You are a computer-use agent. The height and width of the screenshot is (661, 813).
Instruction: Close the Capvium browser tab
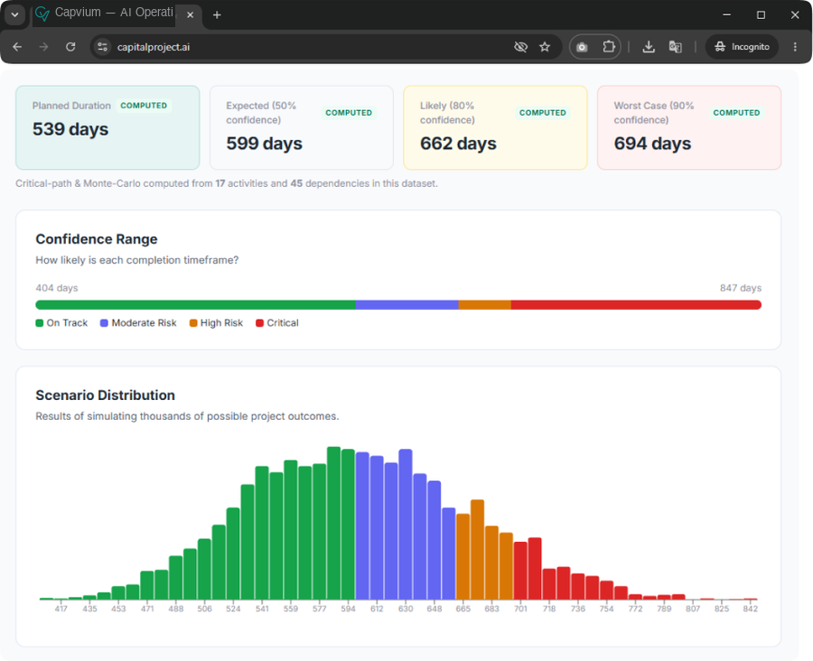[x=191, y=15]
